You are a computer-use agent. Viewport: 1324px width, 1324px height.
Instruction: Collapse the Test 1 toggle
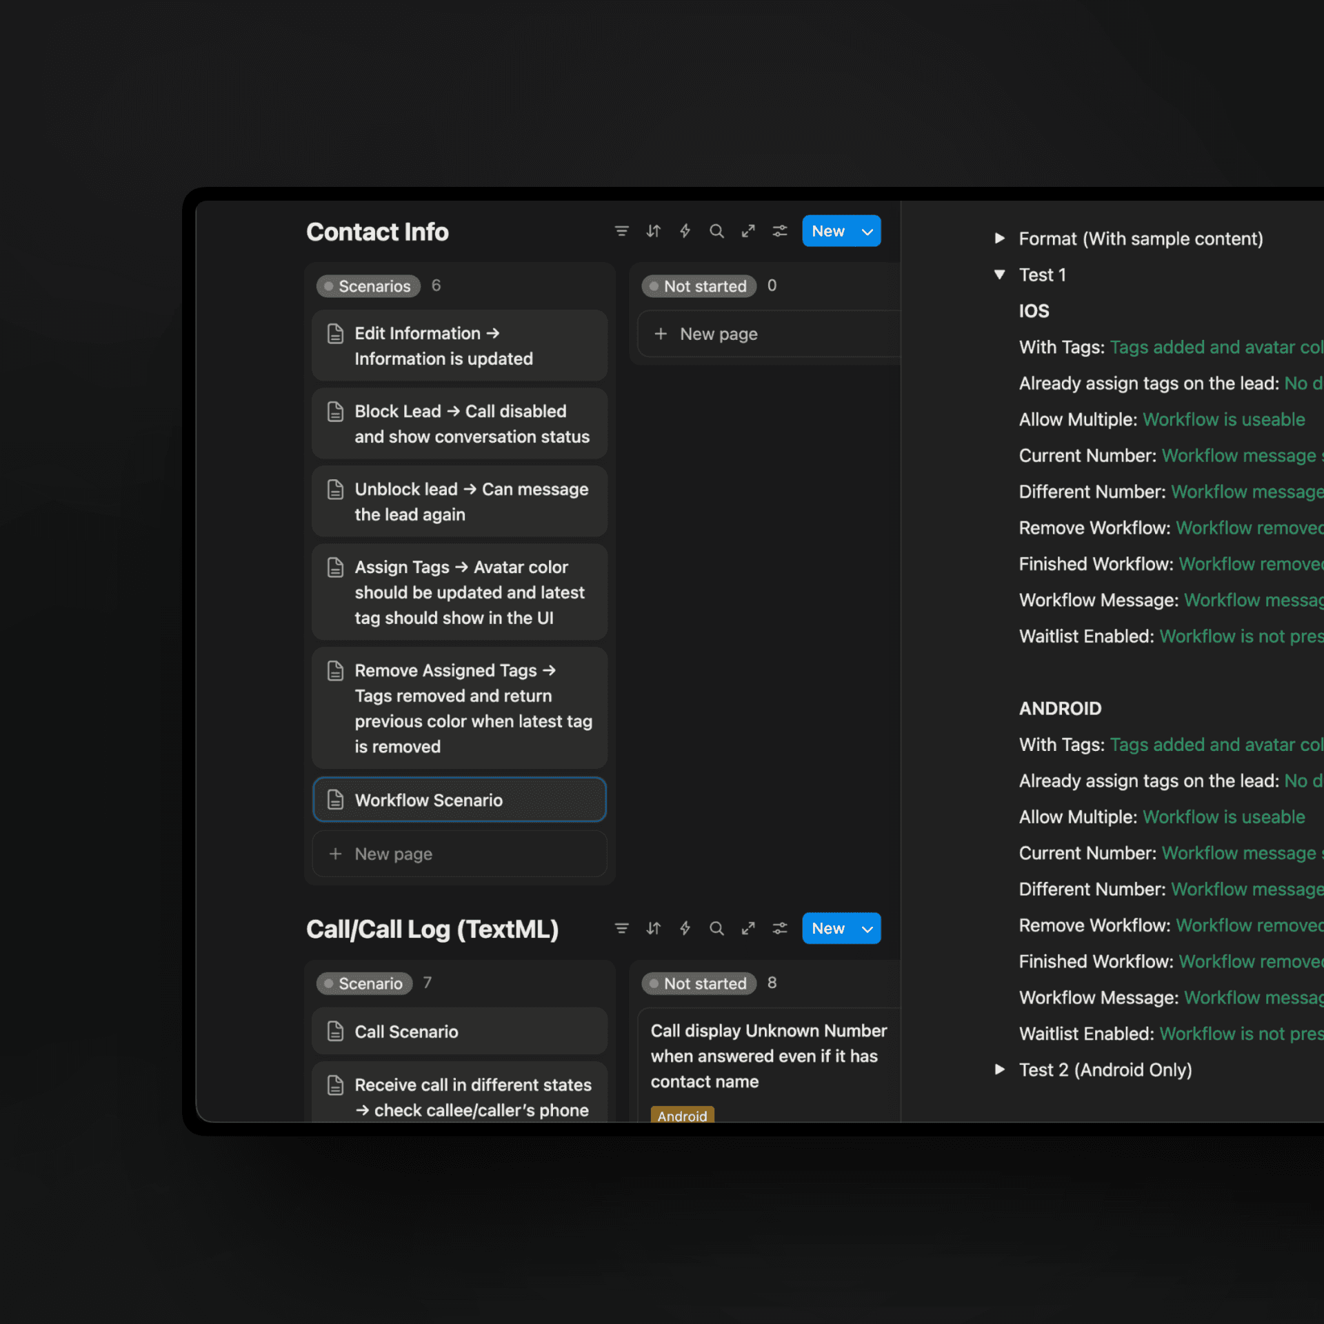coord(999,274)
